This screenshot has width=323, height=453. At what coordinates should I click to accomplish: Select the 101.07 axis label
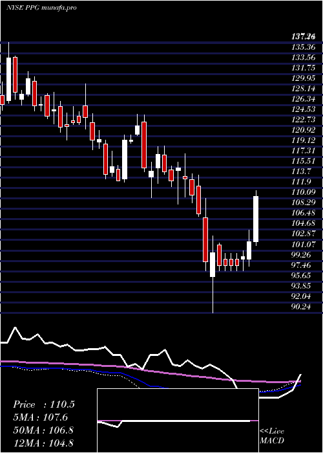(303, 245)
